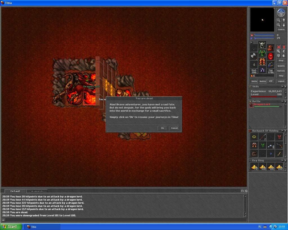Select the red demon shield slot
Screen dimensions: 288x230
tap(271, 56)
